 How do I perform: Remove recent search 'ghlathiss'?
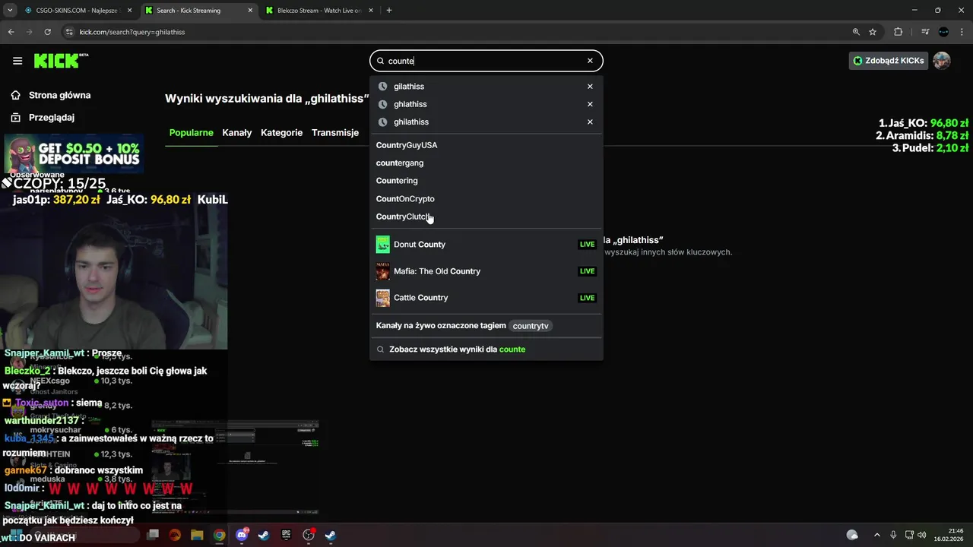tap(590, 104)
